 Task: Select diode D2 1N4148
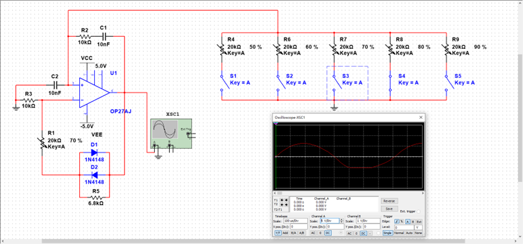94,175
